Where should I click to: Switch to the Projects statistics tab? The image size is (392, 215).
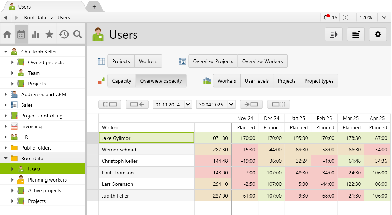[287, 81]
